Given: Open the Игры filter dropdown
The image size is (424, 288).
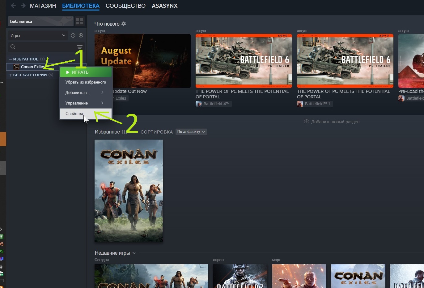Looking at the screenshot, I should point(38,35).
